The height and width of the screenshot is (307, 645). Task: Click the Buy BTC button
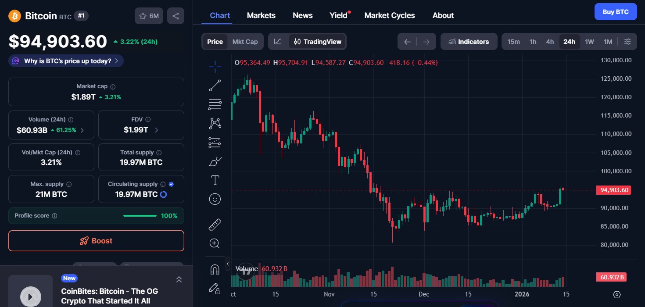[615, 11]
